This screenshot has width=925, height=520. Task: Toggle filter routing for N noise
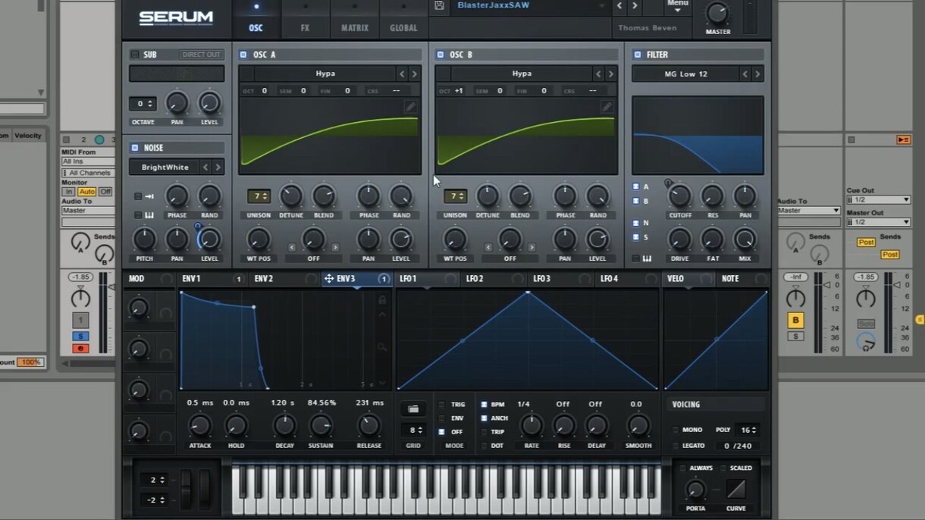point(635,223)
